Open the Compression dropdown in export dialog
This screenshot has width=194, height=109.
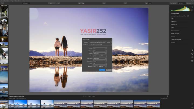pyautogui.click(x=100, y=61)
